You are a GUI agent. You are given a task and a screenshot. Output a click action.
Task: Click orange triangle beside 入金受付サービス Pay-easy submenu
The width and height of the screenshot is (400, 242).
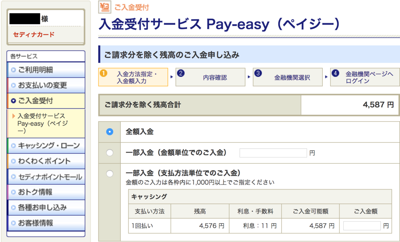coord(14,117)
